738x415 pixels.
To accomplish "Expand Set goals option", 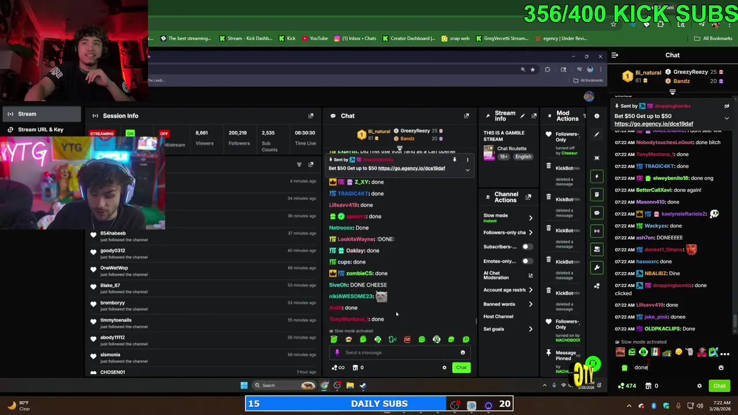I will click(530, 329).
